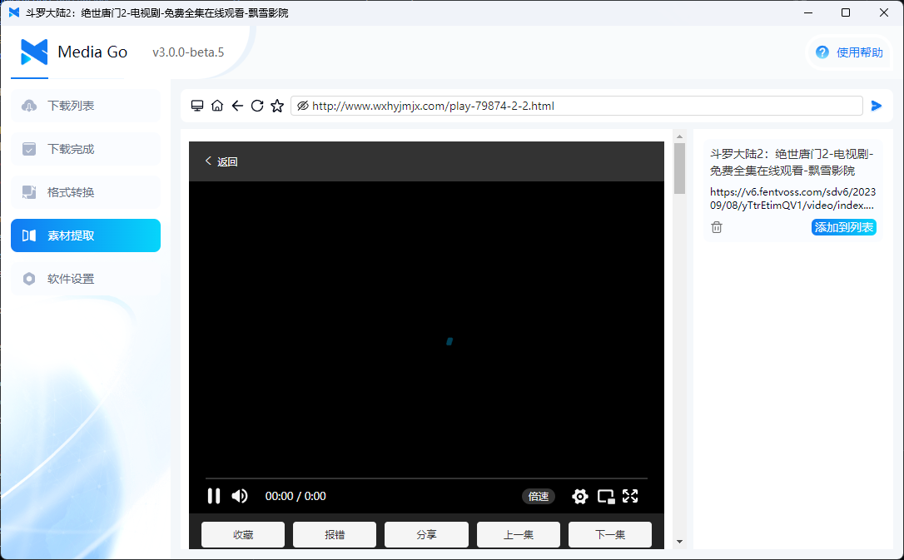
Task: Enable picture-in-picture mode
Action: click(606, 497)
